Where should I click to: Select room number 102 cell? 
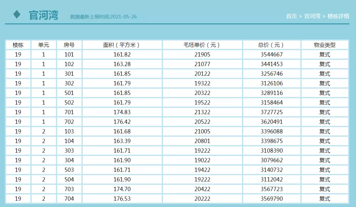[x=69, y=64]
